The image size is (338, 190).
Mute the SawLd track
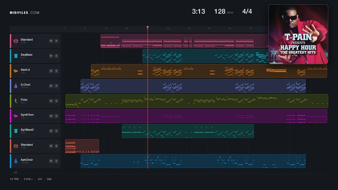tap(51, 71)
